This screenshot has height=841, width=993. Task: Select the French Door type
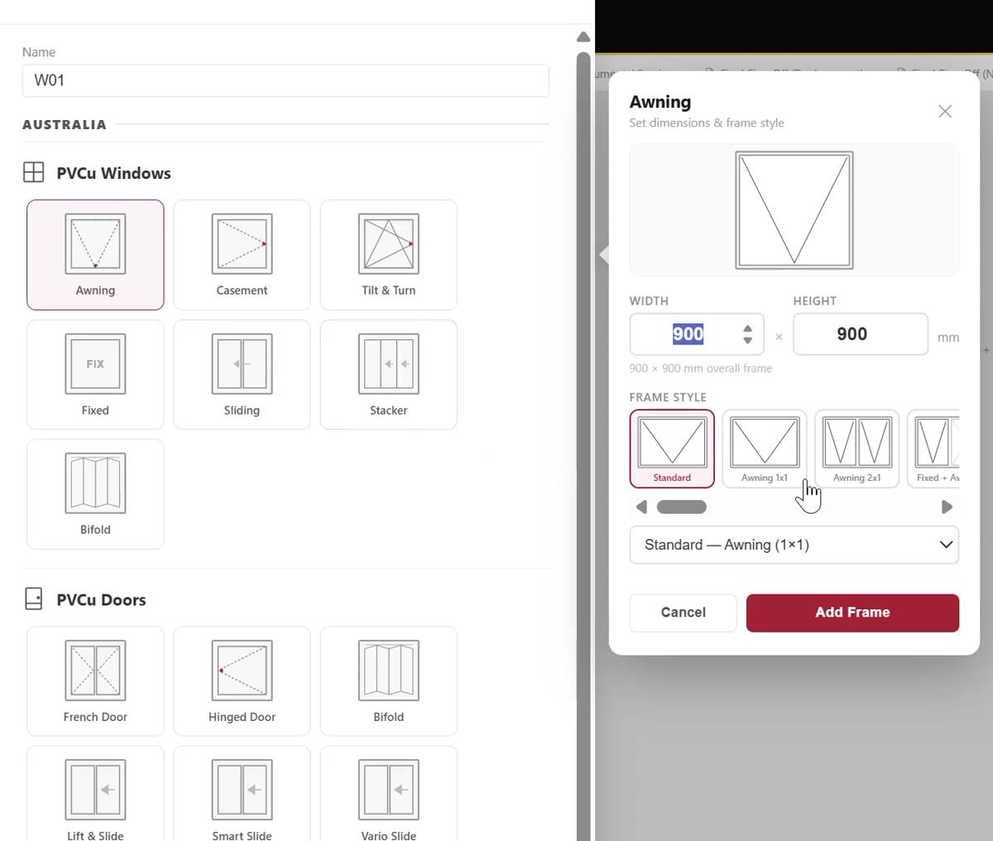point(95,681)
